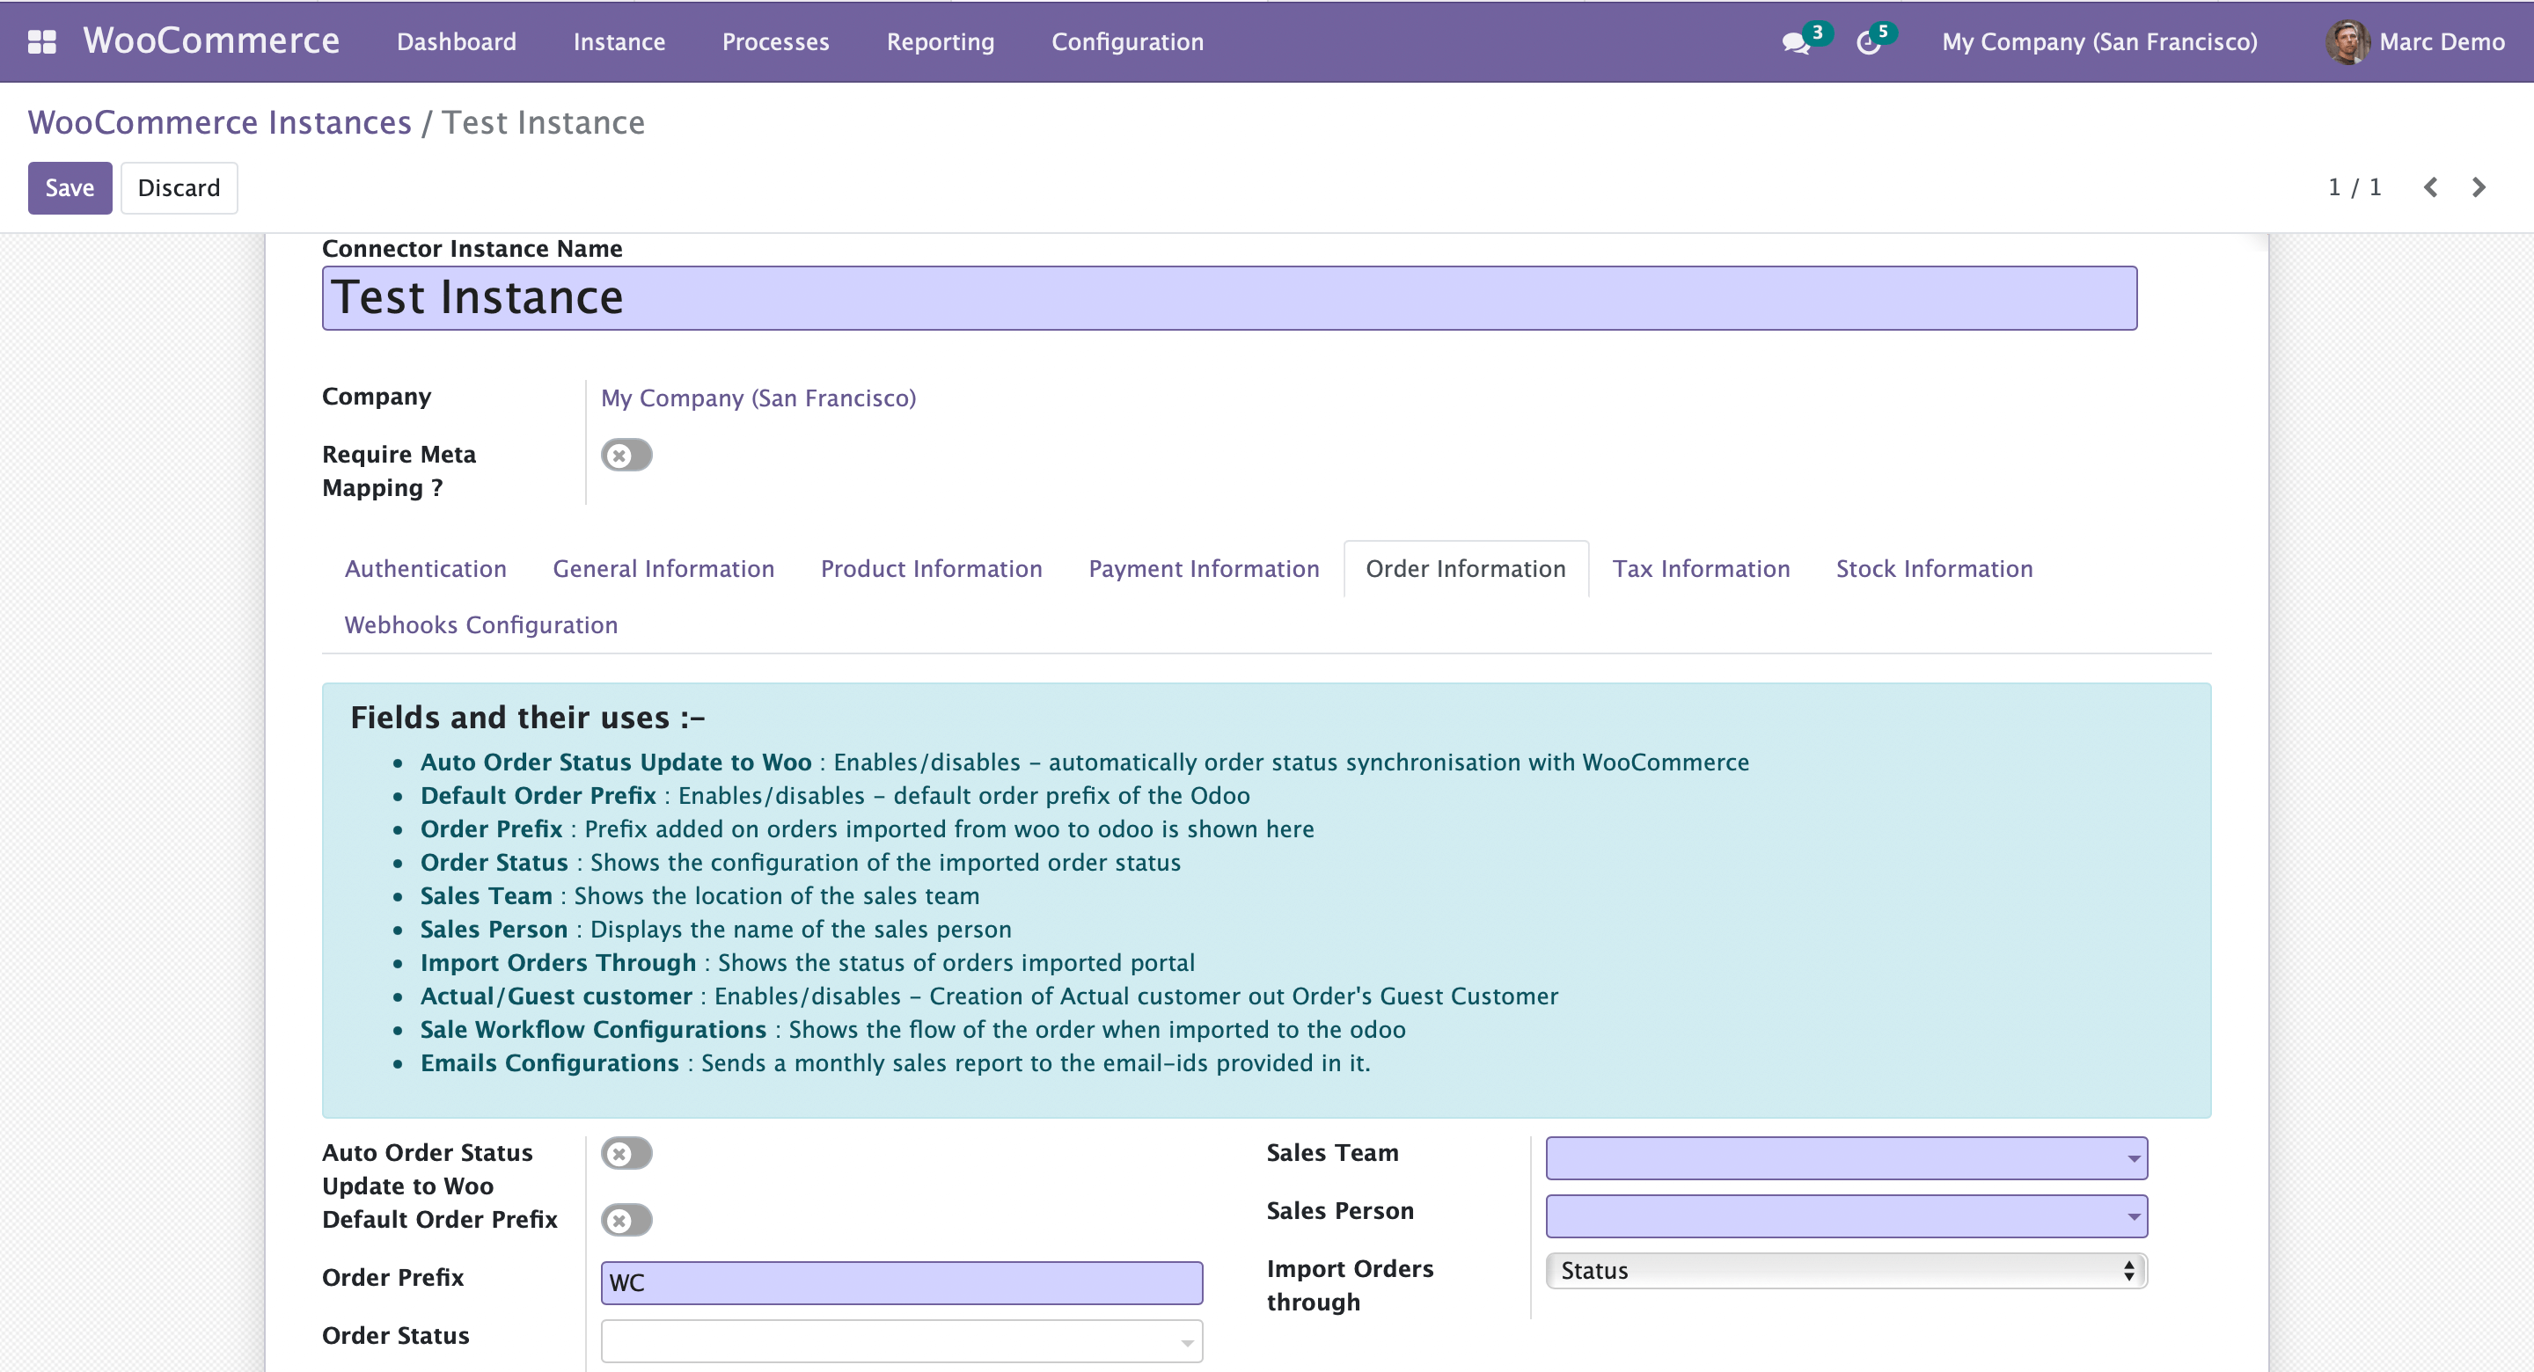Switch to Tax Information tab
The height and width of the screenshot is (1372, 2534).
[1701, 568]
